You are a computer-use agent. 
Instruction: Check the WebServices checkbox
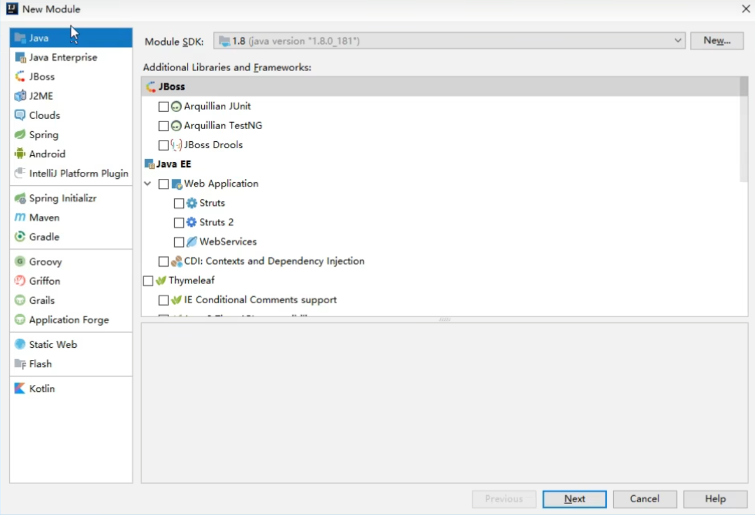(179, 242)
